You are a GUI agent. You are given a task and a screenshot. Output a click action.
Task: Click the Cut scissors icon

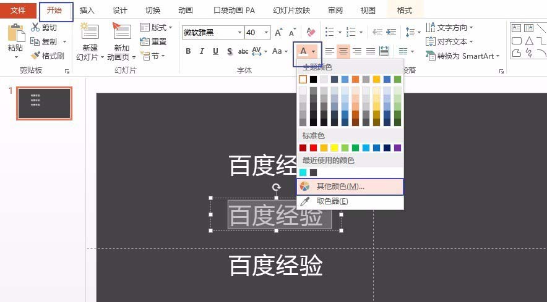[35, 27]
